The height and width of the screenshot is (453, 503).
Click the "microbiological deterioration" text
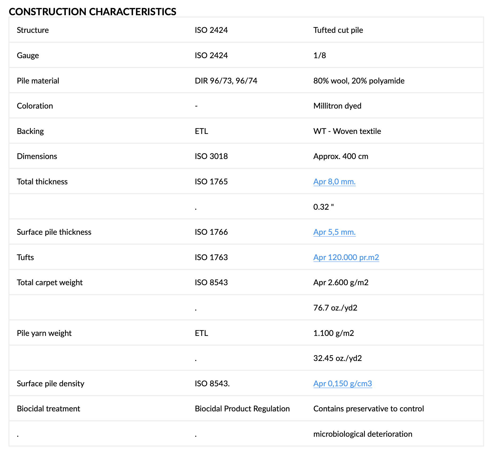tap(362, 434)
